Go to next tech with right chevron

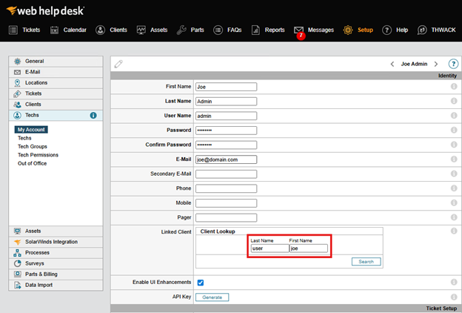pyautogui.click(x=436, y=65)
